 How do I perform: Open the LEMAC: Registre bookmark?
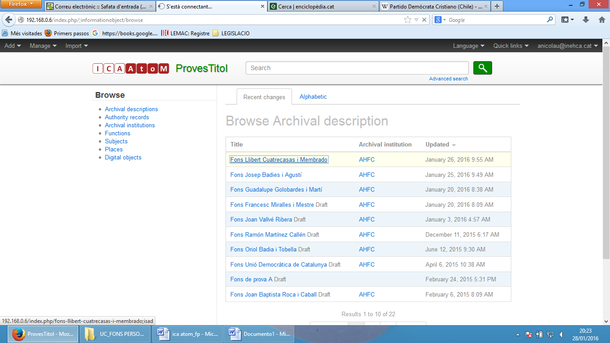[185, 33]
